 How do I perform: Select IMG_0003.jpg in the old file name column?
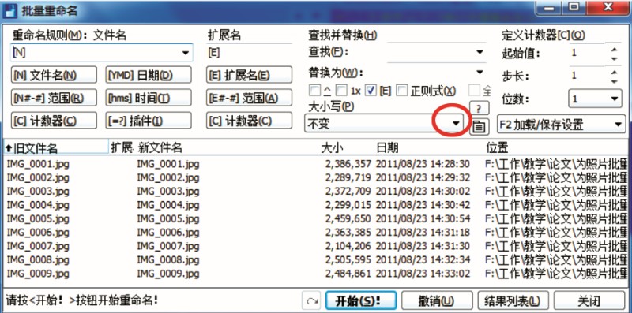coord(38,192)
